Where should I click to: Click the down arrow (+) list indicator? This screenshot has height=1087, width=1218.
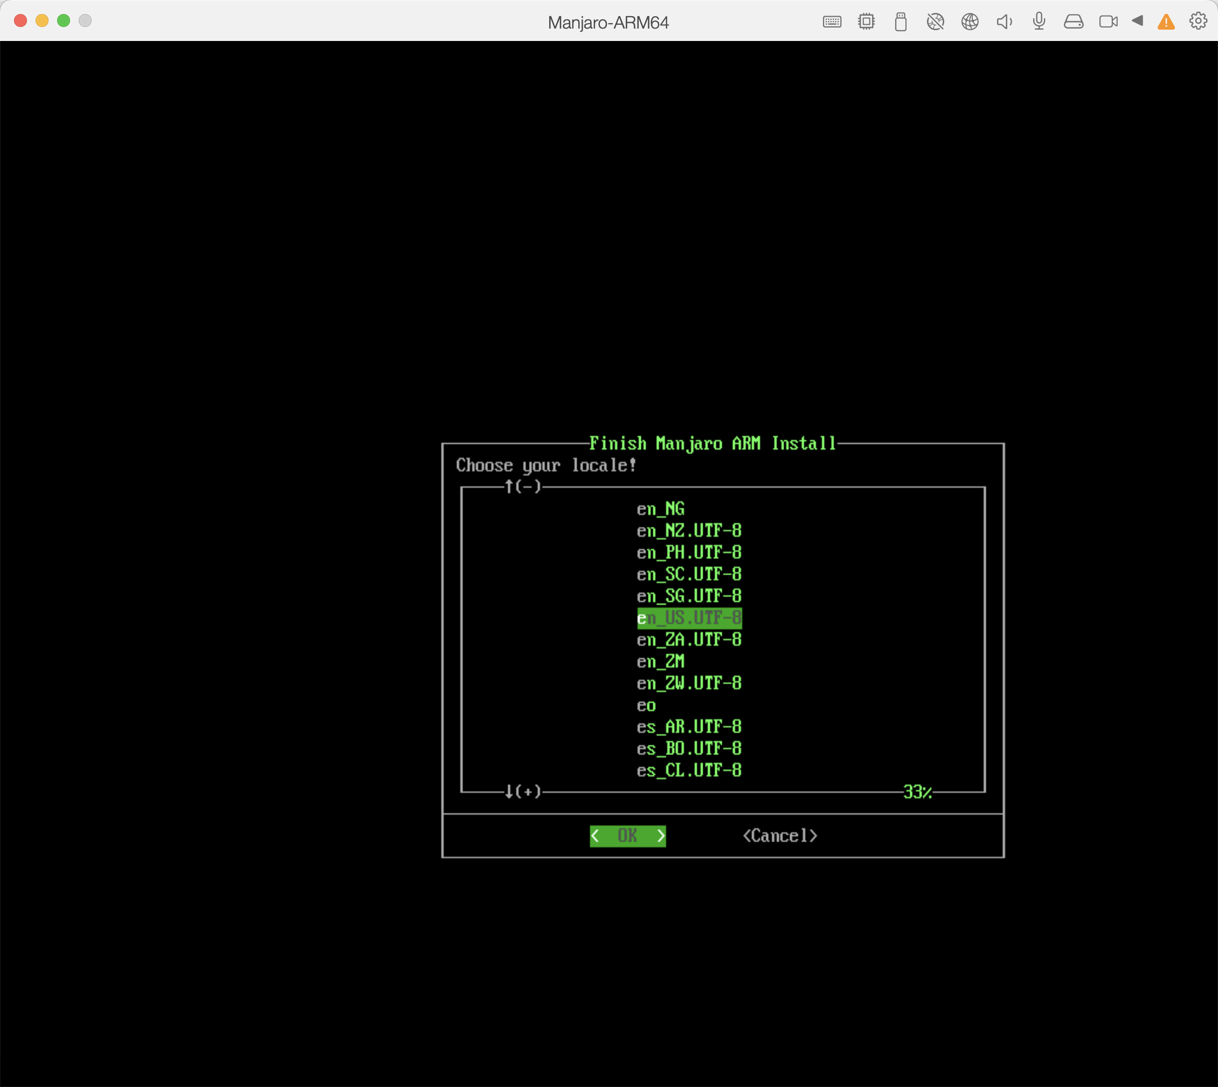523,792
